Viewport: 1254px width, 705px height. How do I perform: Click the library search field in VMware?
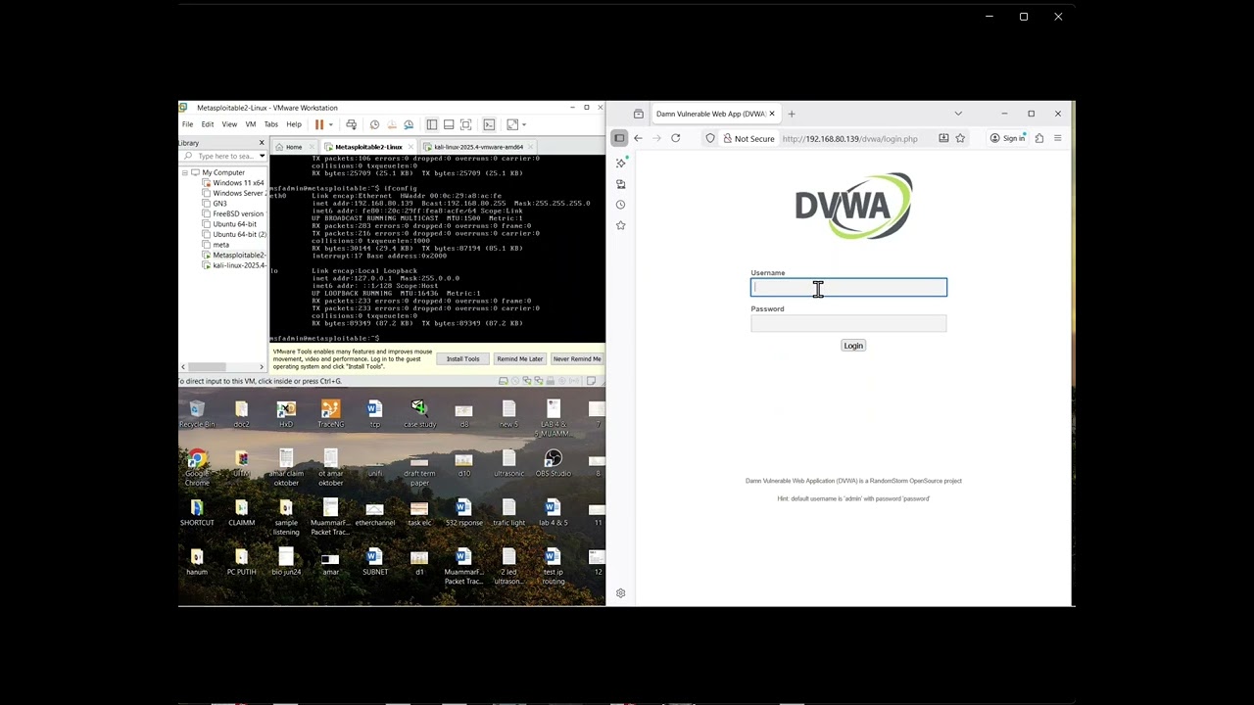(x=221, y=156)
